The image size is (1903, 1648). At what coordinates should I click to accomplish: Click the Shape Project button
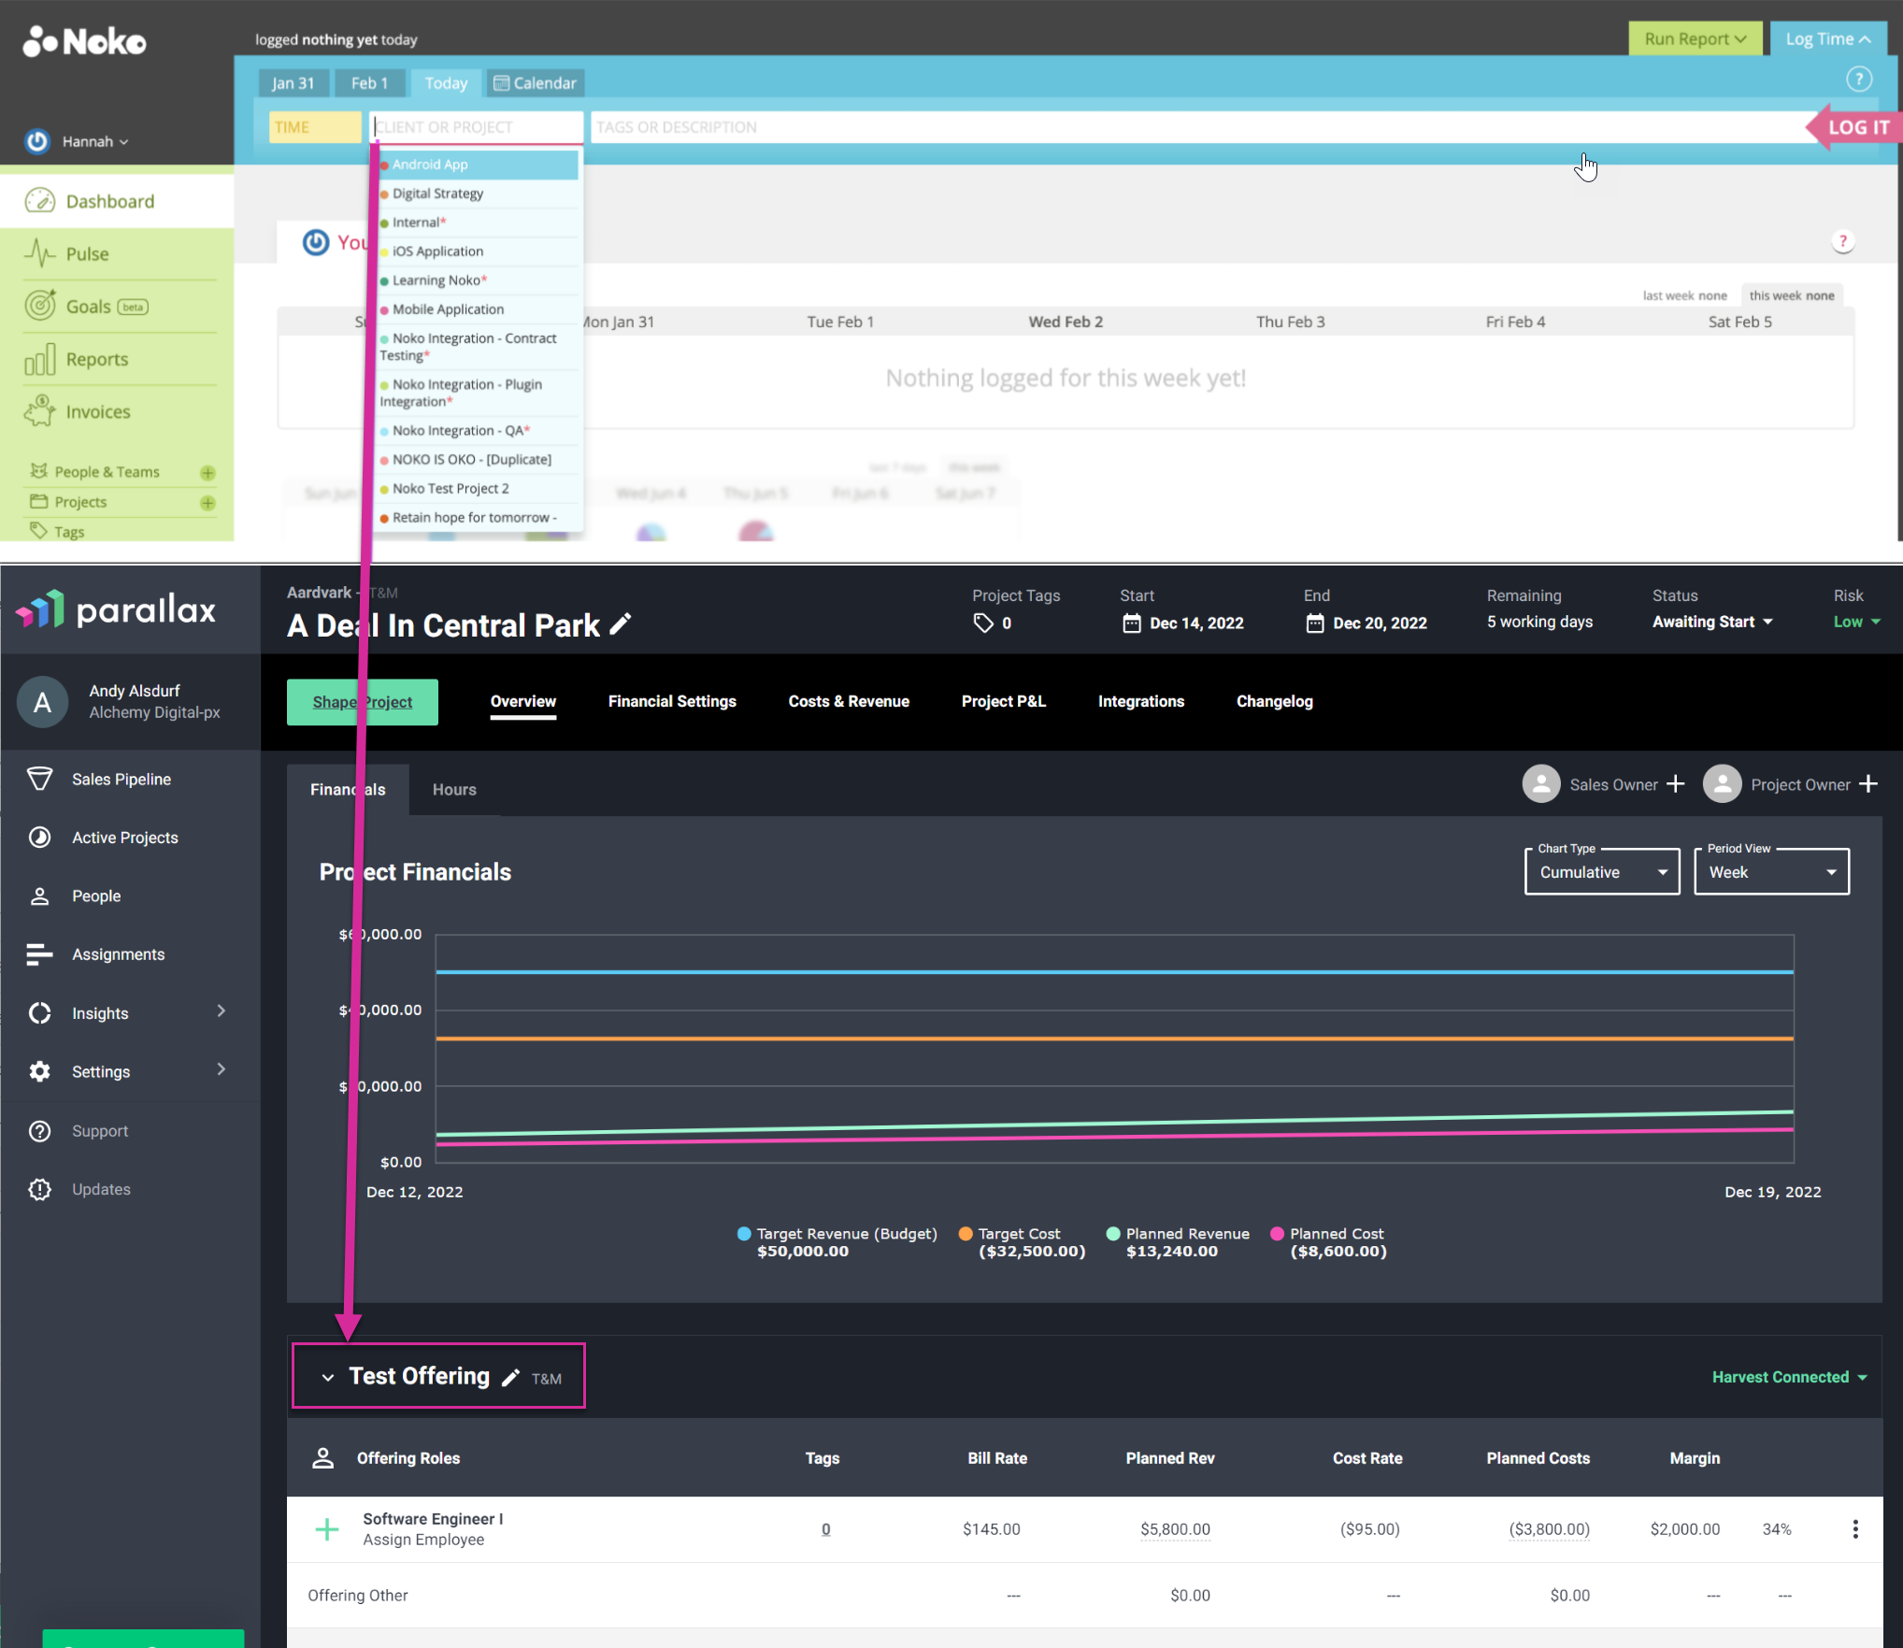(362, 702)
